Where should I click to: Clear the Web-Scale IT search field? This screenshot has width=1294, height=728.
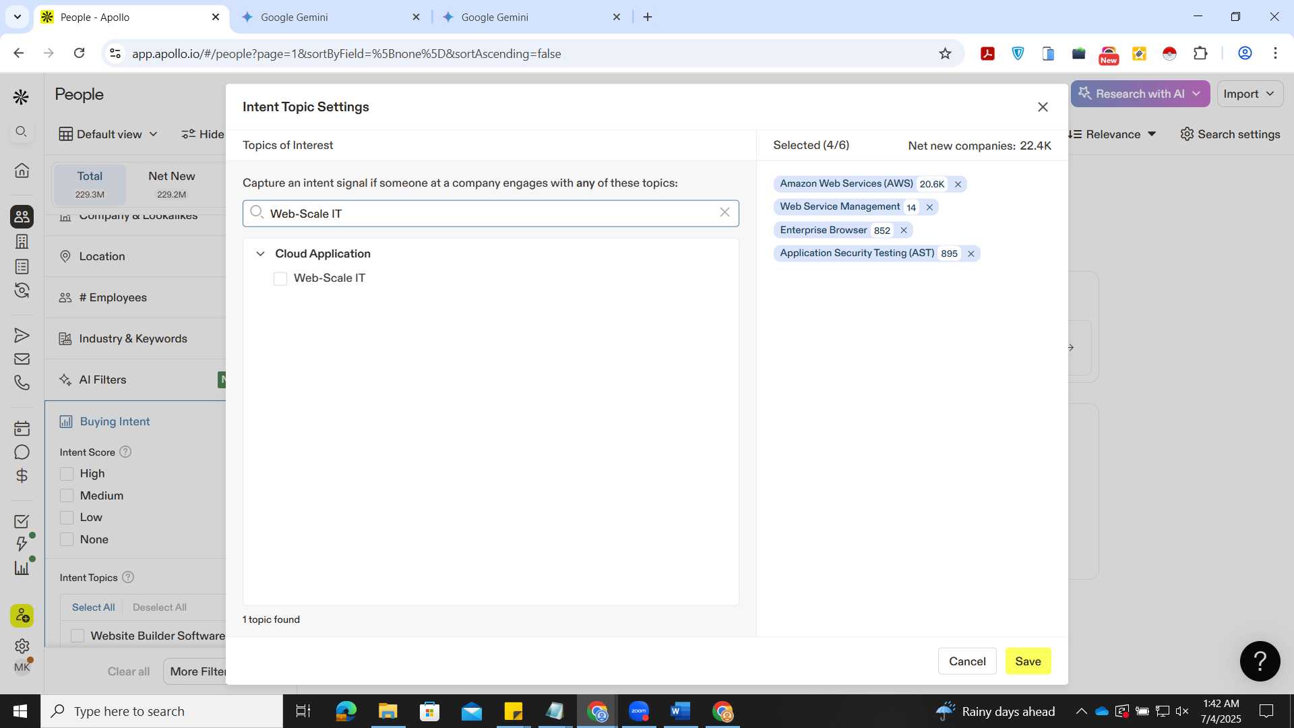click(725, 212)
